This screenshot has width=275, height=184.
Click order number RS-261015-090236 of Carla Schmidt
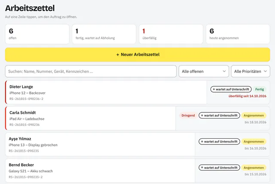point(24,125)
